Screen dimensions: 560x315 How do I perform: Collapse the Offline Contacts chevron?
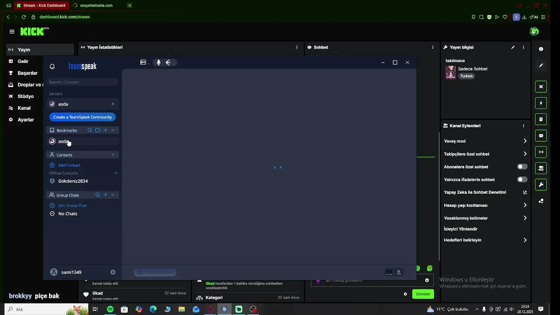coord(115,173)
